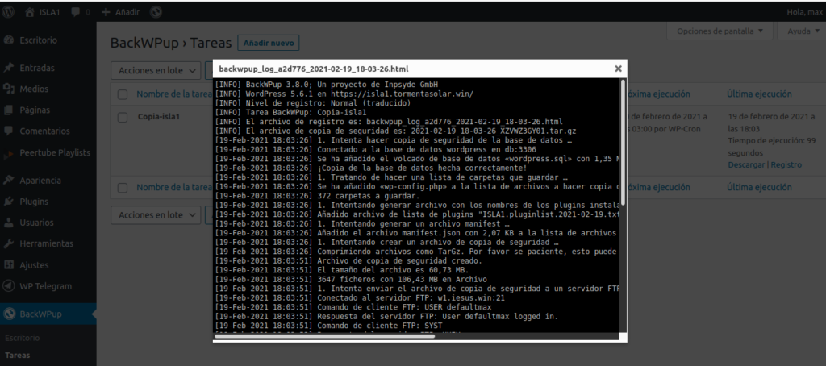Tick the footer select-all checkbox

point(123,188)
